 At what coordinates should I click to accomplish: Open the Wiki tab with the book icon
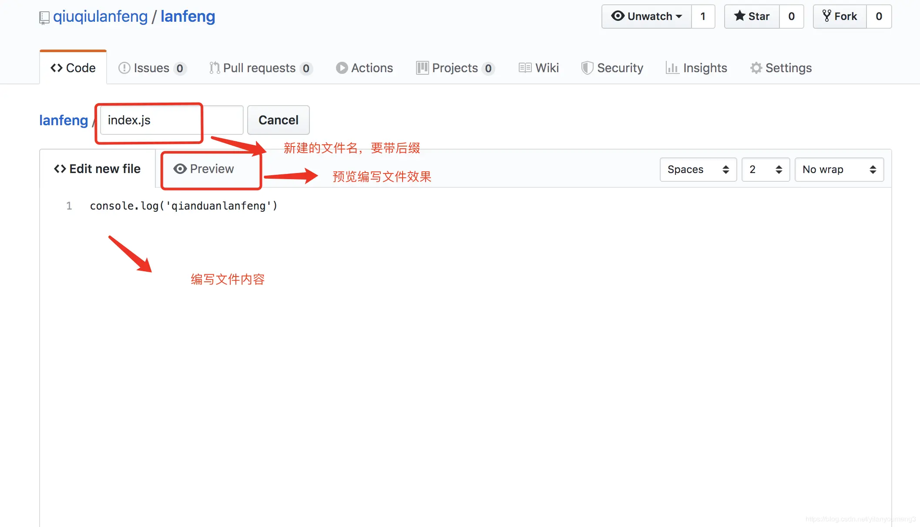(x=538, y=68)
